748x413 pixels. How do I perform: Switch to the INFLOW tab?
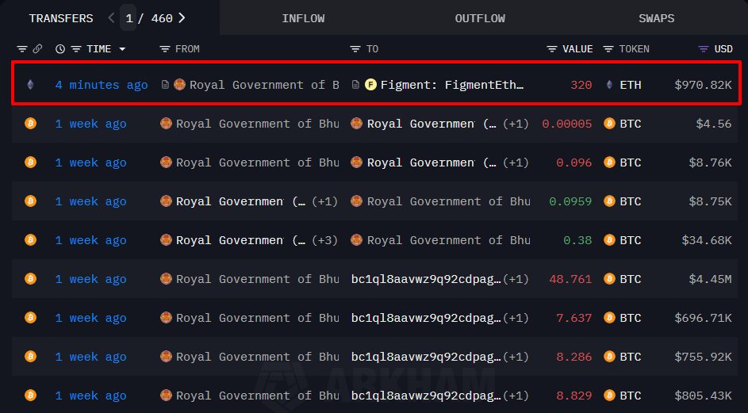click(x=303, y=18)
